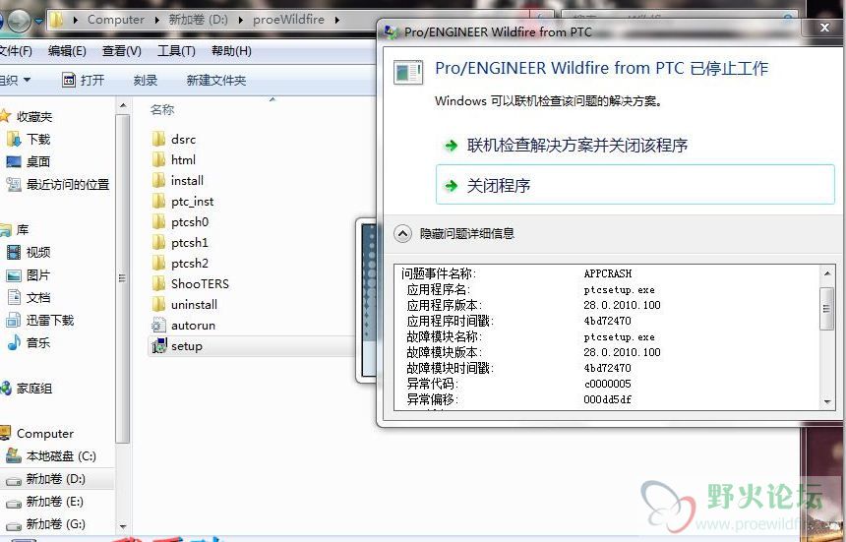Open the 迅雷下载 library
The image size is (846, 542).
50,321
